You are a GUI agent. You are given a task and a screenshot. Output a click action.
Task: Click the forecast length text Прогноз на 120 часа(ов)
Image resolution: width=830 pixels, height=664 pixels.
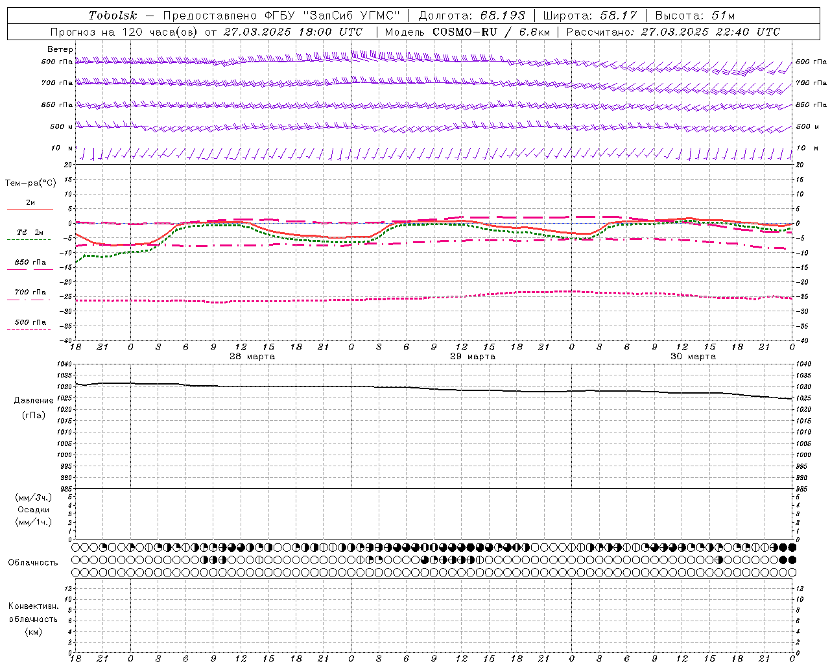(124, 32)
